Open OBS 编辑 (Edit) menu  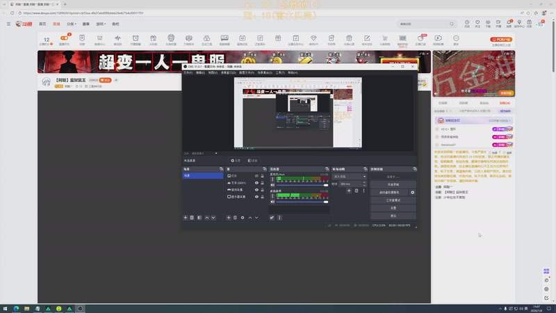pos(200,72)
